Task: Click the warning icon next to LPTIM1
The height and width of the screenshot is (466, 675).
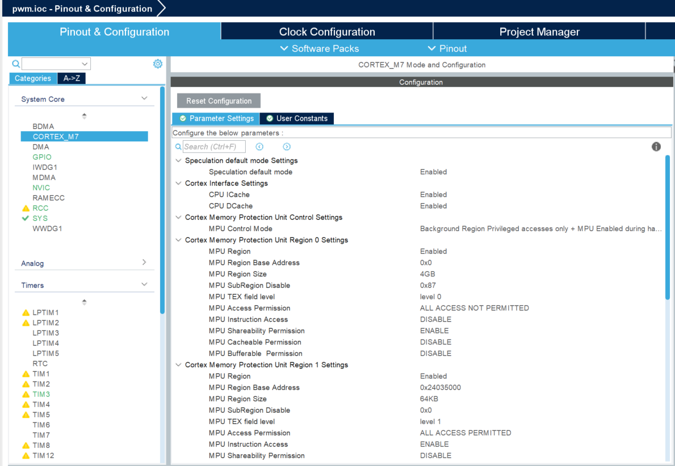Action: 25,312
